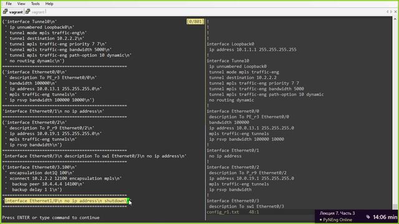Click 'description To P_r9 Ethernet0/2' in config pane
The height and width of the screenshot is (224, 399).
click(x=248, y=173)
